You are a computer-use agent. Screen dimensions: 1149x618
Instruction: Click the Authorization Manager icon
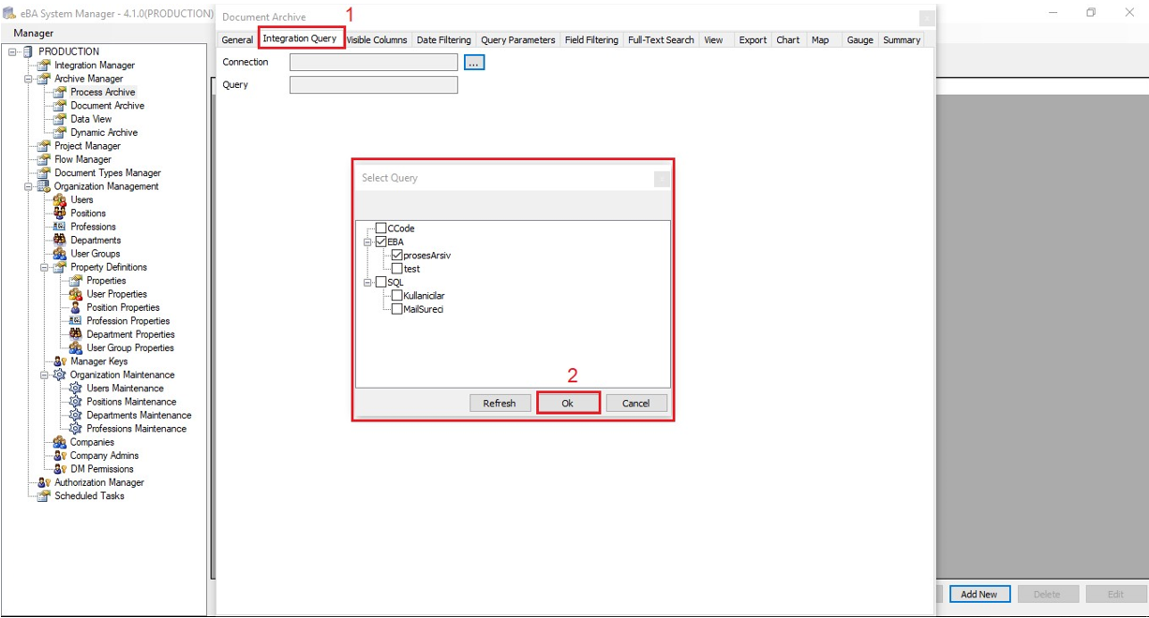(43, 483)
